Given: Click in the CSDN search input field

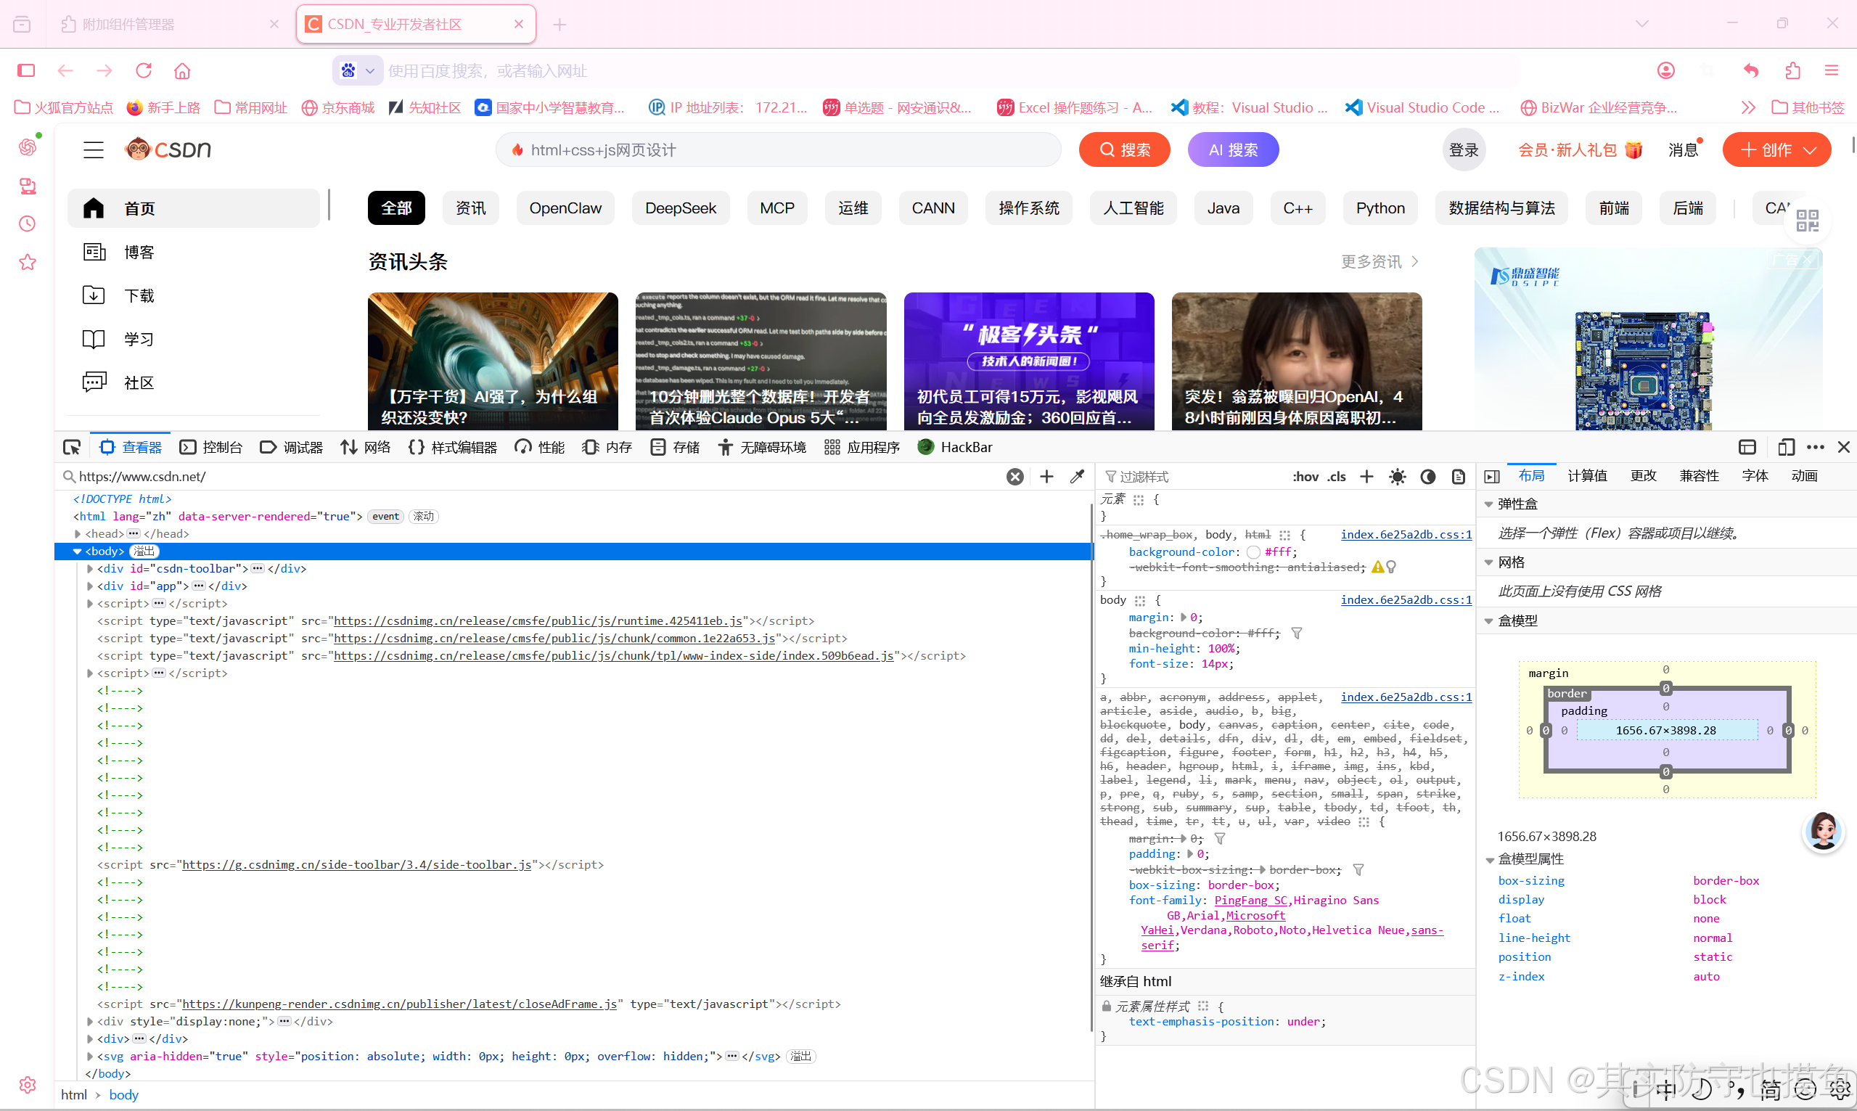Looking at the screenshot, I should [x=779, y=149].
